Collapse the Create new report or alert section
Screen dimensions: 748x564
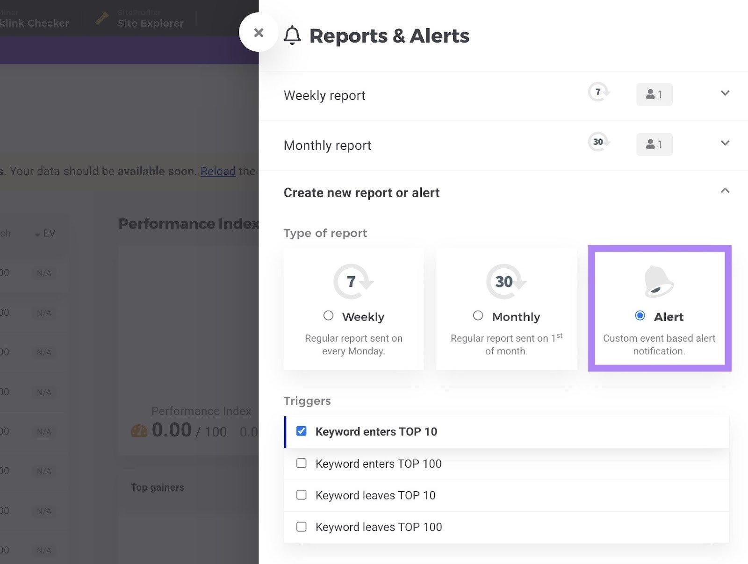click(725, 191)
